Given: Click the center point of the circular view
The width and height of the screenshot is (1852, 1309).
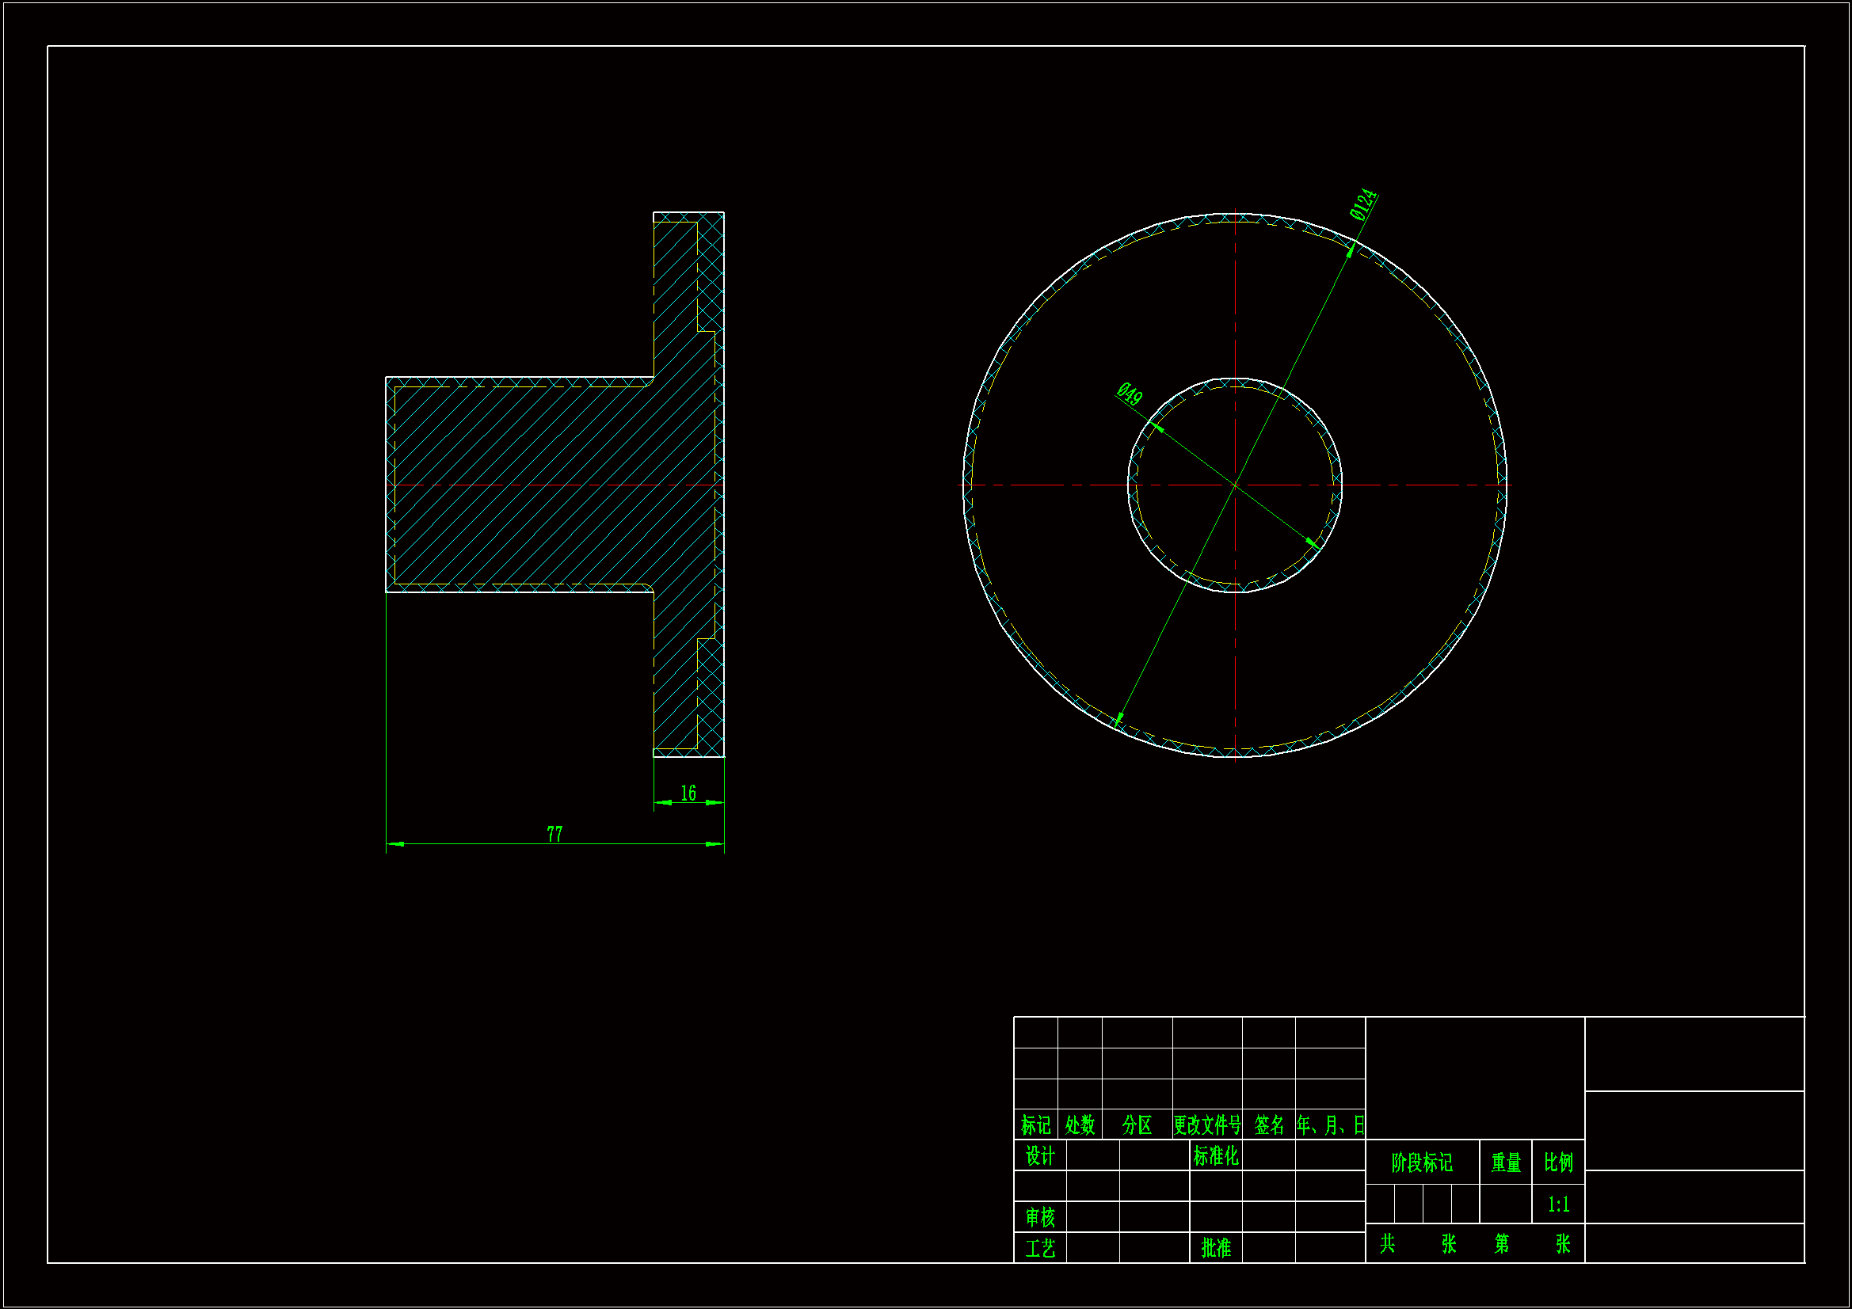Looking at the screenshot, I should 1235,485.
